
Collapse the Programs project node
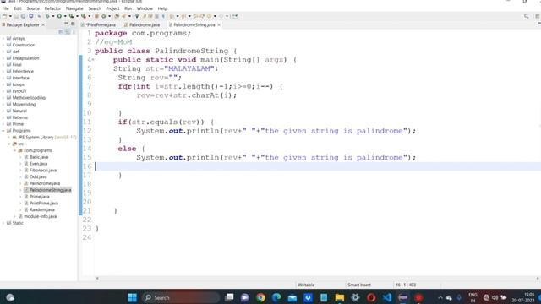3,131
